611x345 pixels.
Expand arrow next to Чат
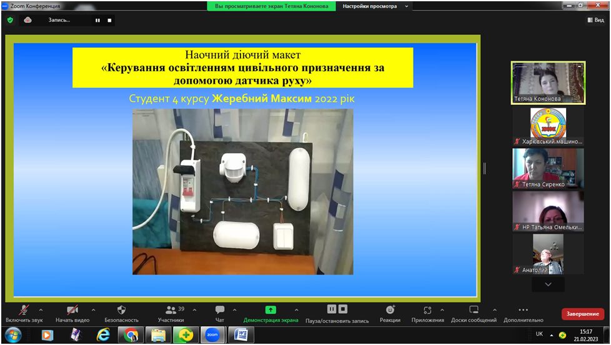point(234,310)
